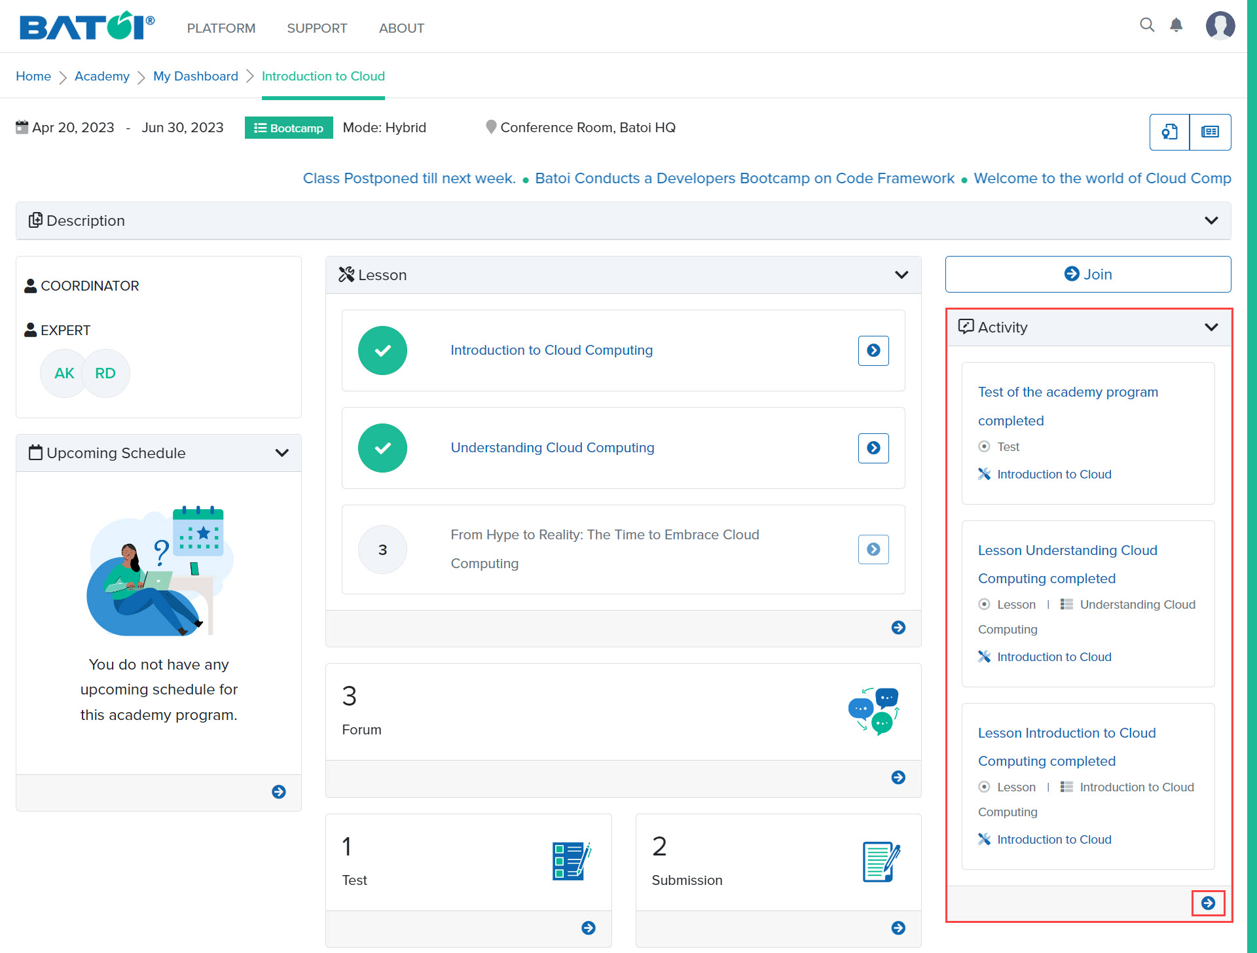Click the news view icon button
This screenshot has height=953, width=1257.
(1210, 132)
